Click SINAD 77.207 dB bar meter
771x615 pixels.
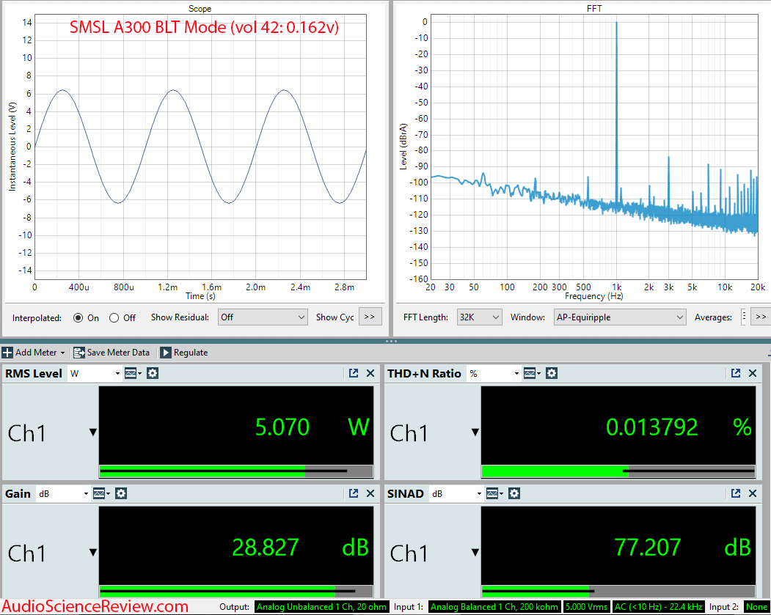click(x=618, y=591)
